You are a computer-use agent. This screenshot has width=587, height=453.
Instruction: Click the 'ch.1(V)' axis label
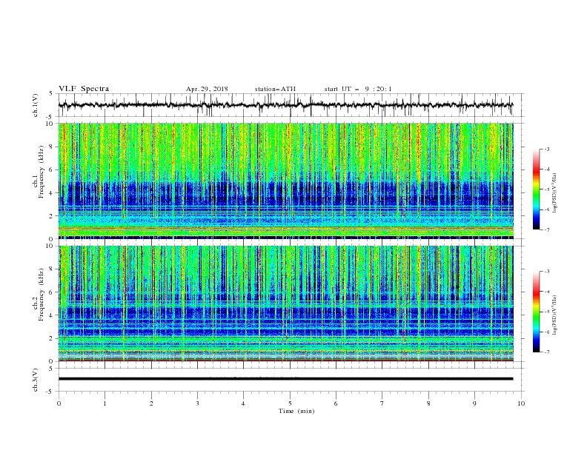(36, 105)
